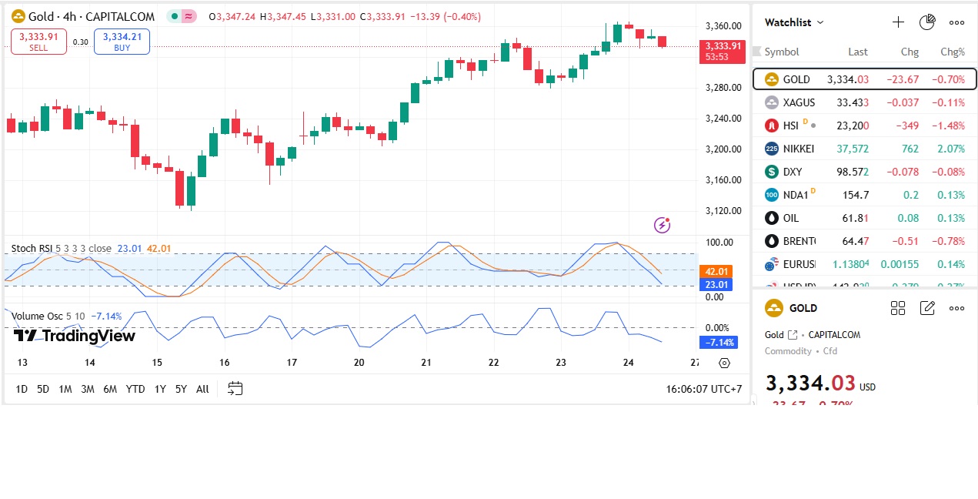Click the add symbol plus icon
The height and width of the screenshot is (499, 978).
[x=898, y=22]
